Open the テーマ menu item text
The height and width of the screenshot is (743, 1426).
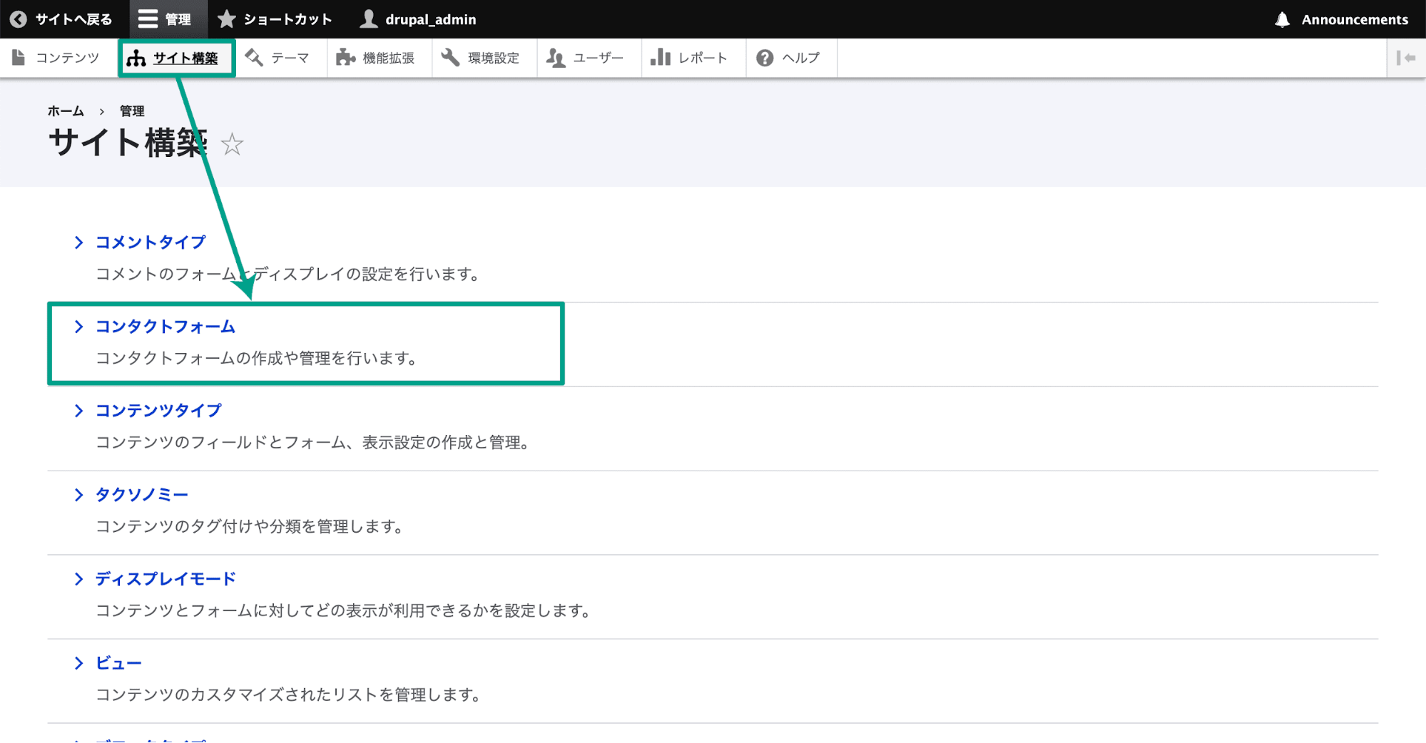click(290, 58)
